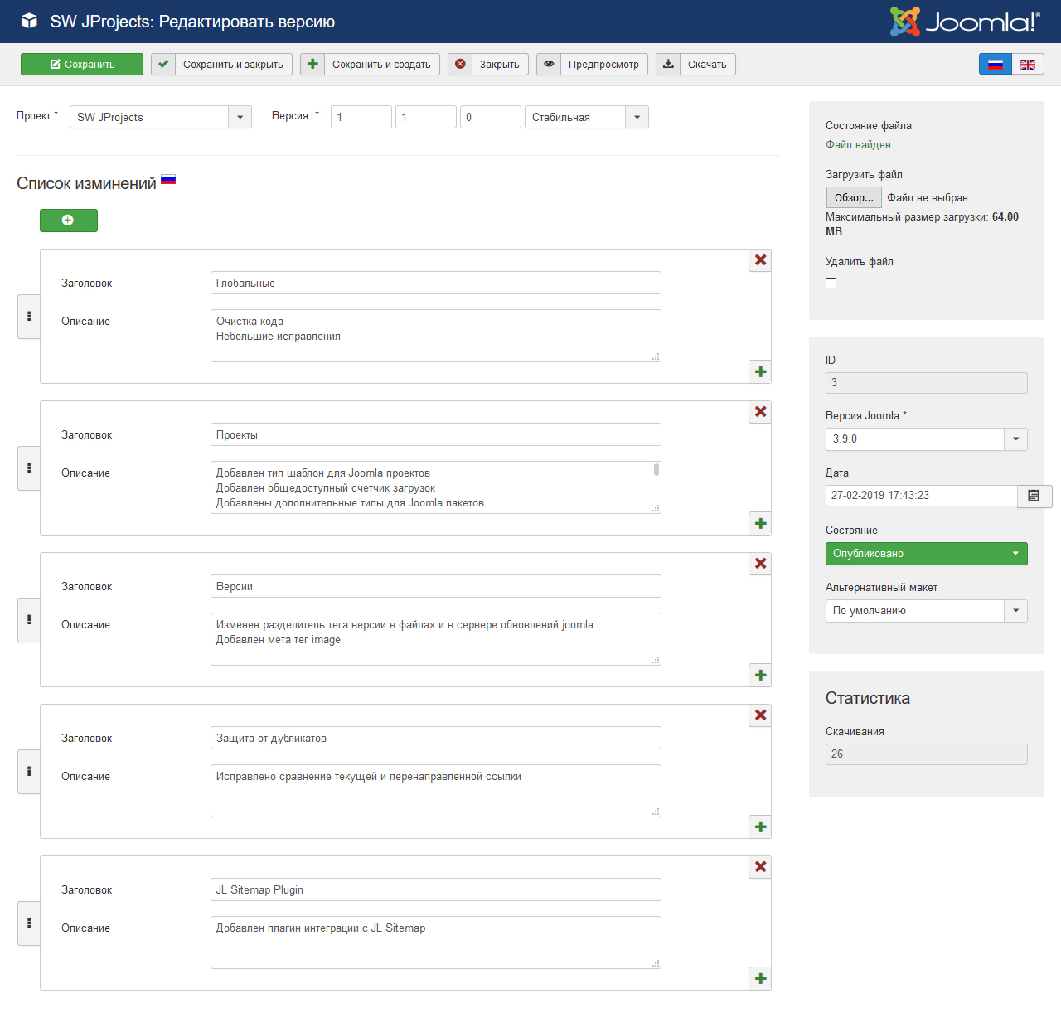Screen dimensions: 1061x1013
Task: Click the Статистика heading
Action: tap(868, 698)
